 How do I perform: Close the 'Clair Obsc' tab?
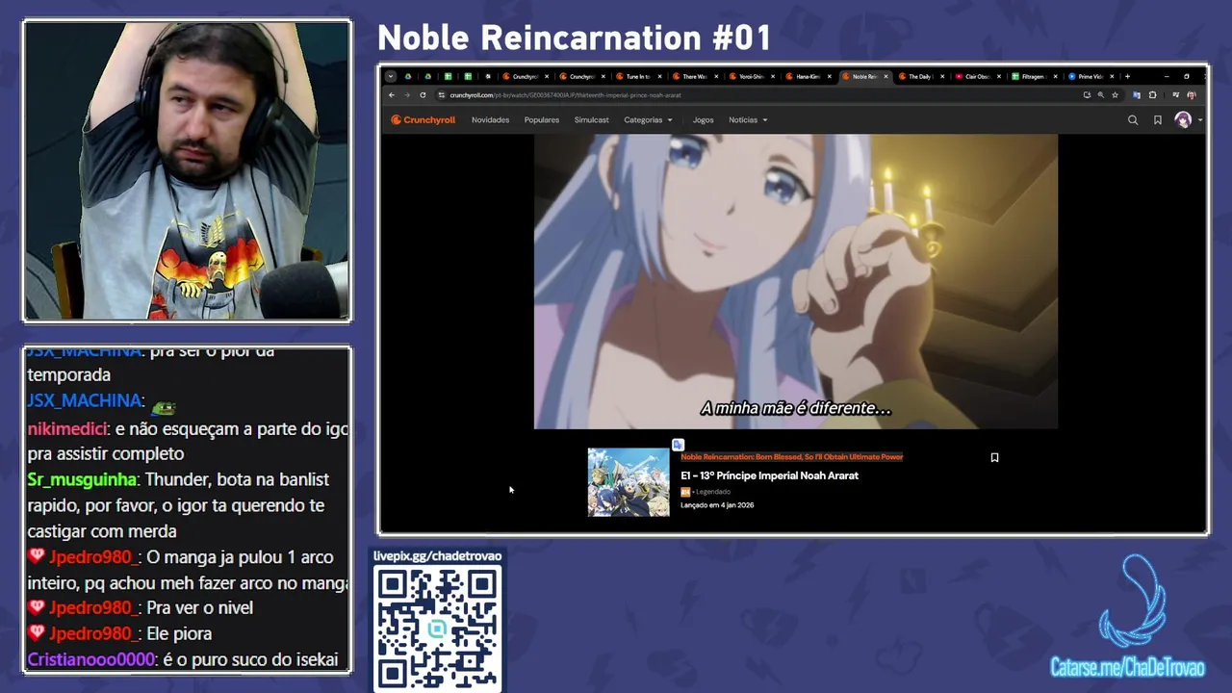999,76
